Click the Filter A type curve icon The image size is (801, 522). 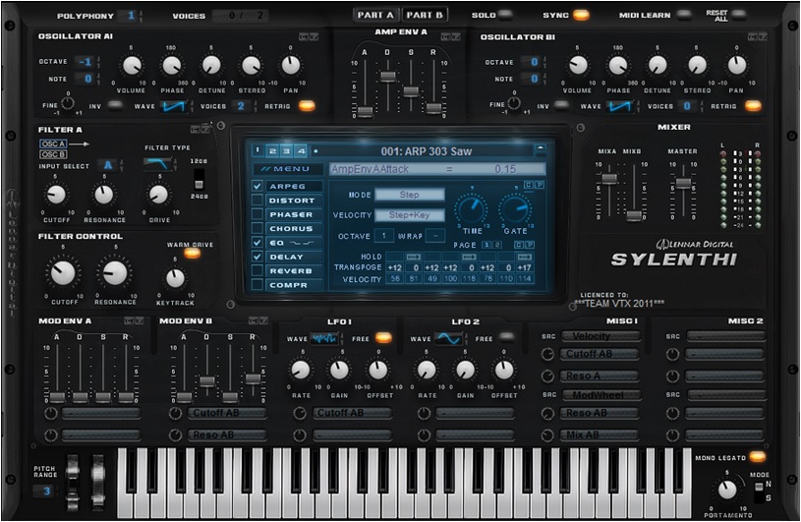[159, 164]
